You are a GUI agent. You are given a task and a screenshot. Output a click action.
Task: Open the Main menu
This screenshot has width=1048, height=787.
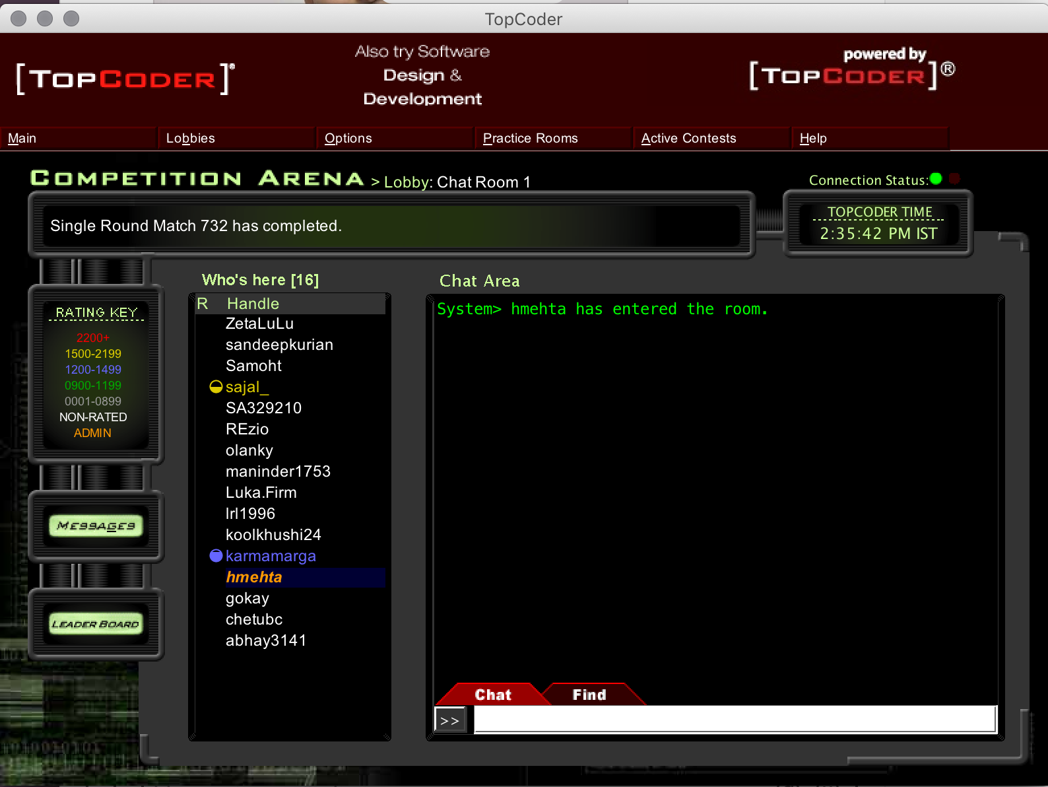tap(79, 139)
